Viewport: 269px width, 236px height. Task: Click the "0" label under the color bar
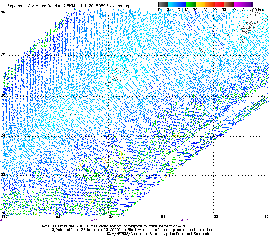click(x=159, y=9)
